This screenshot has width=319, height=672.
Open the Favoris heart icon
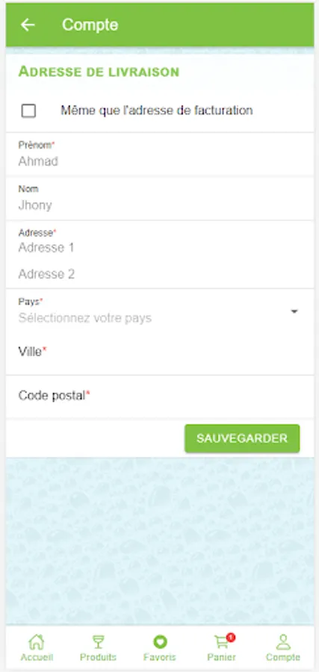click(160, 642)
